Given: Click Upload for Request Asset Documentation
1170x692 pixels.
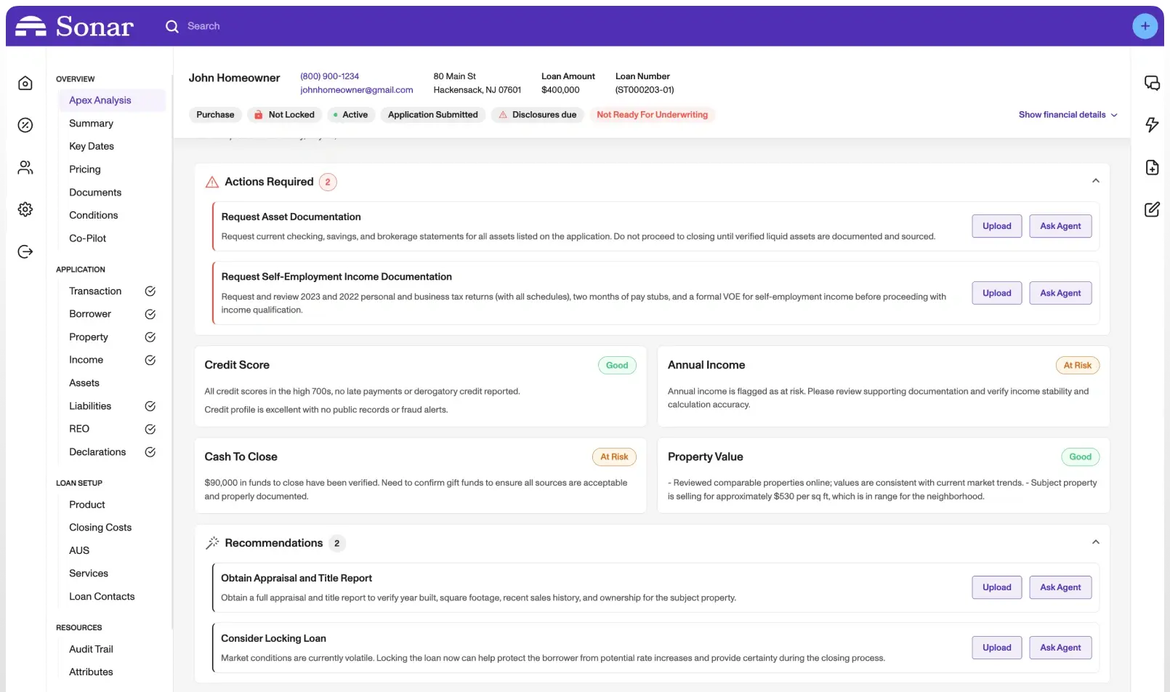Looking at the screenshot, I should (x=996, y=226).
